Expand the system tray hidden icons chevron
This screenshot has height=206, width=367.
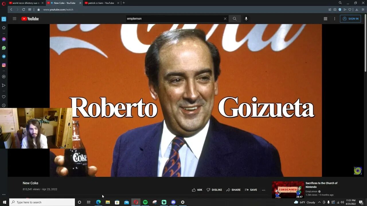(319, 202)
